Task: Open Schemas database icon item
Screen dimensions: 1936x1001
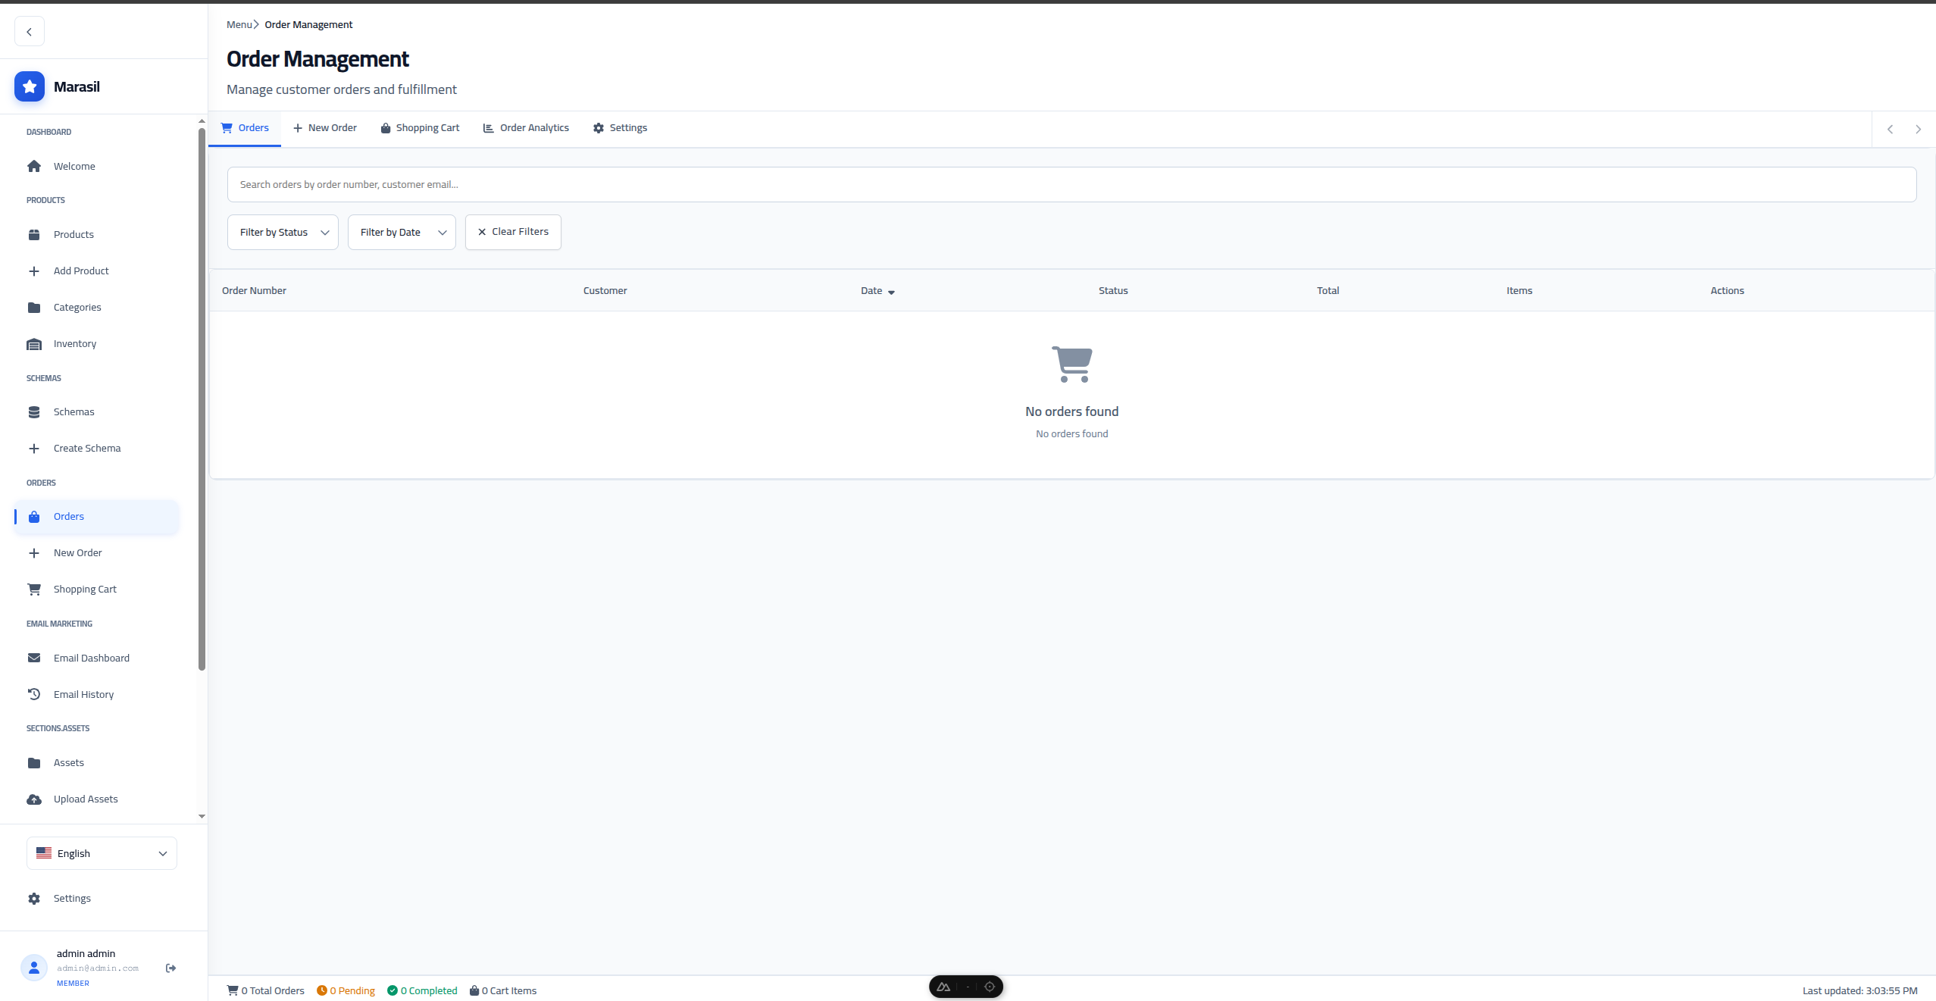Action: point(73,412)
